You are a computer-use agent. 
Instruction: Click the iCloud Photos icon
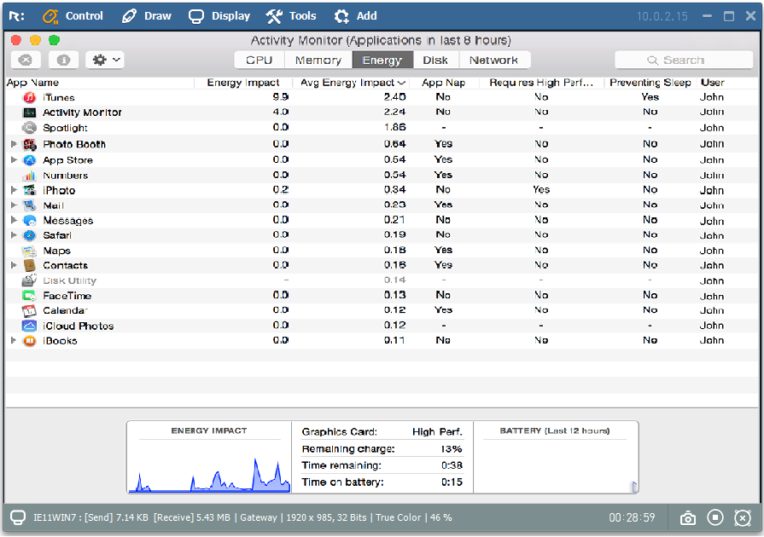click(30, 326)
